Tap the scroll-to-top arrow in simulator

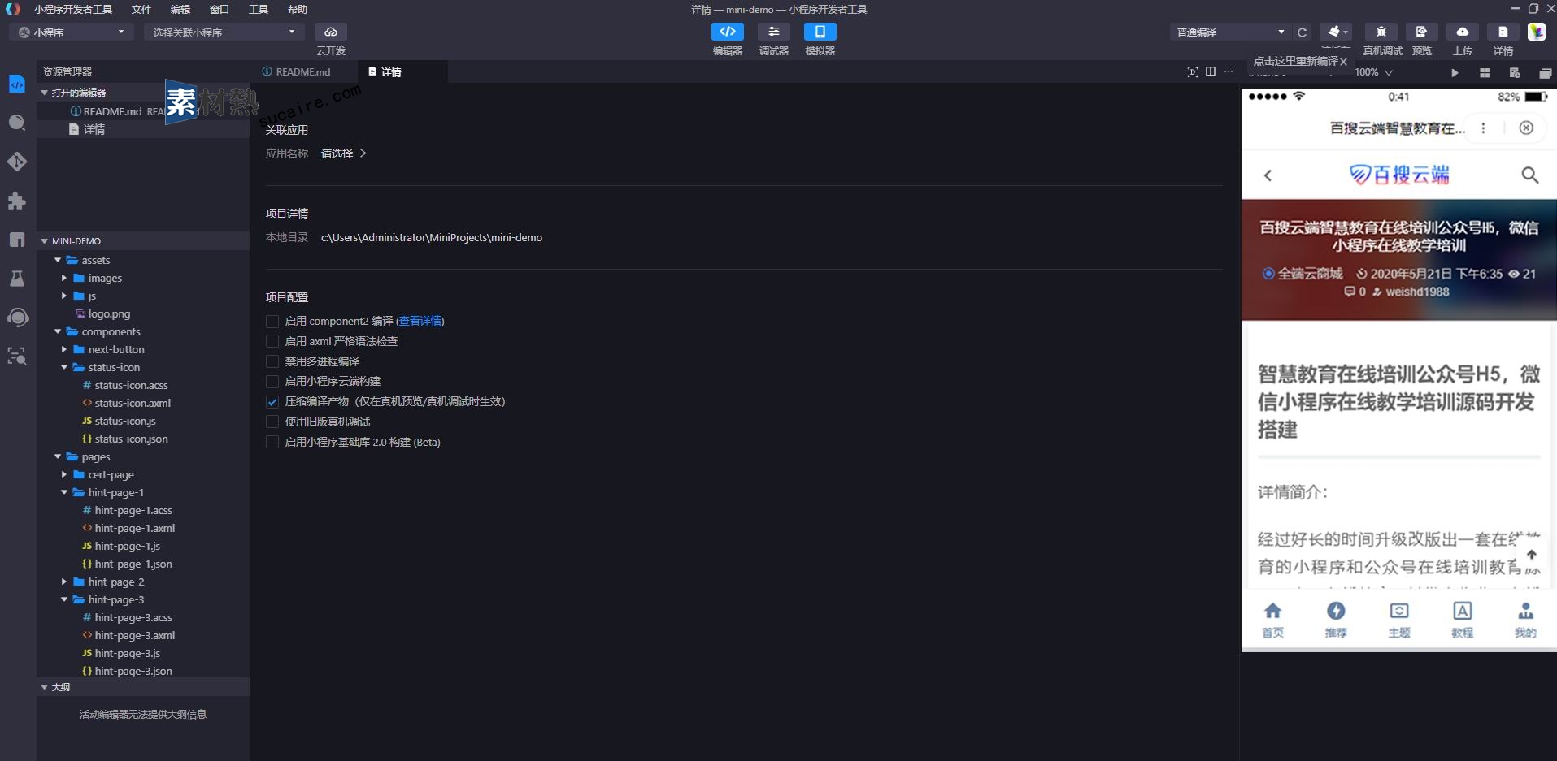1532,555
